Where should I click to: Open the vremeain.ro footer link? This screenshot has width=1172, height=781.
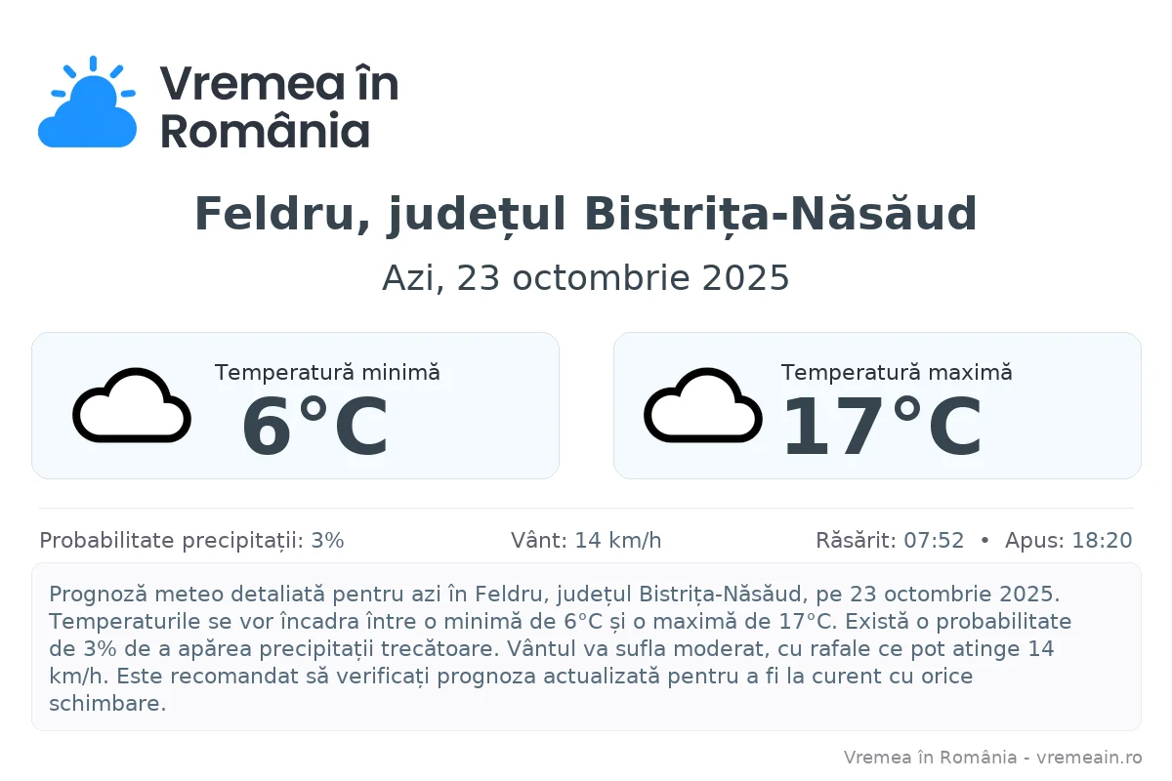(1085, 758)
